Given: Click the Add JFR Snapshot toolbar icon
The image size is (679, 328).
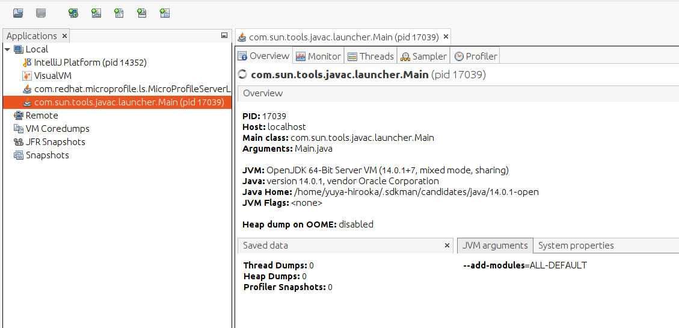Looking at the screenshot, I should [141, 13].
